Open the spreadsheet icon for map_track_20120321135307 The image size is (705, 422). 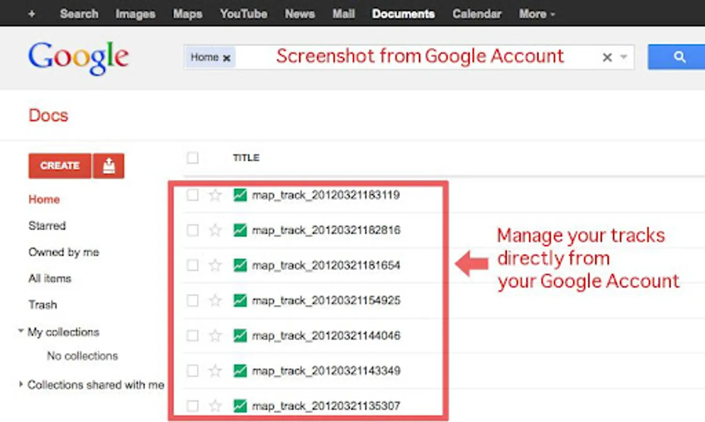click(240, 406)
